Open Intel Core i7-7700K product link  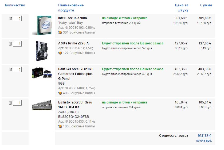(x=73, y=18)
